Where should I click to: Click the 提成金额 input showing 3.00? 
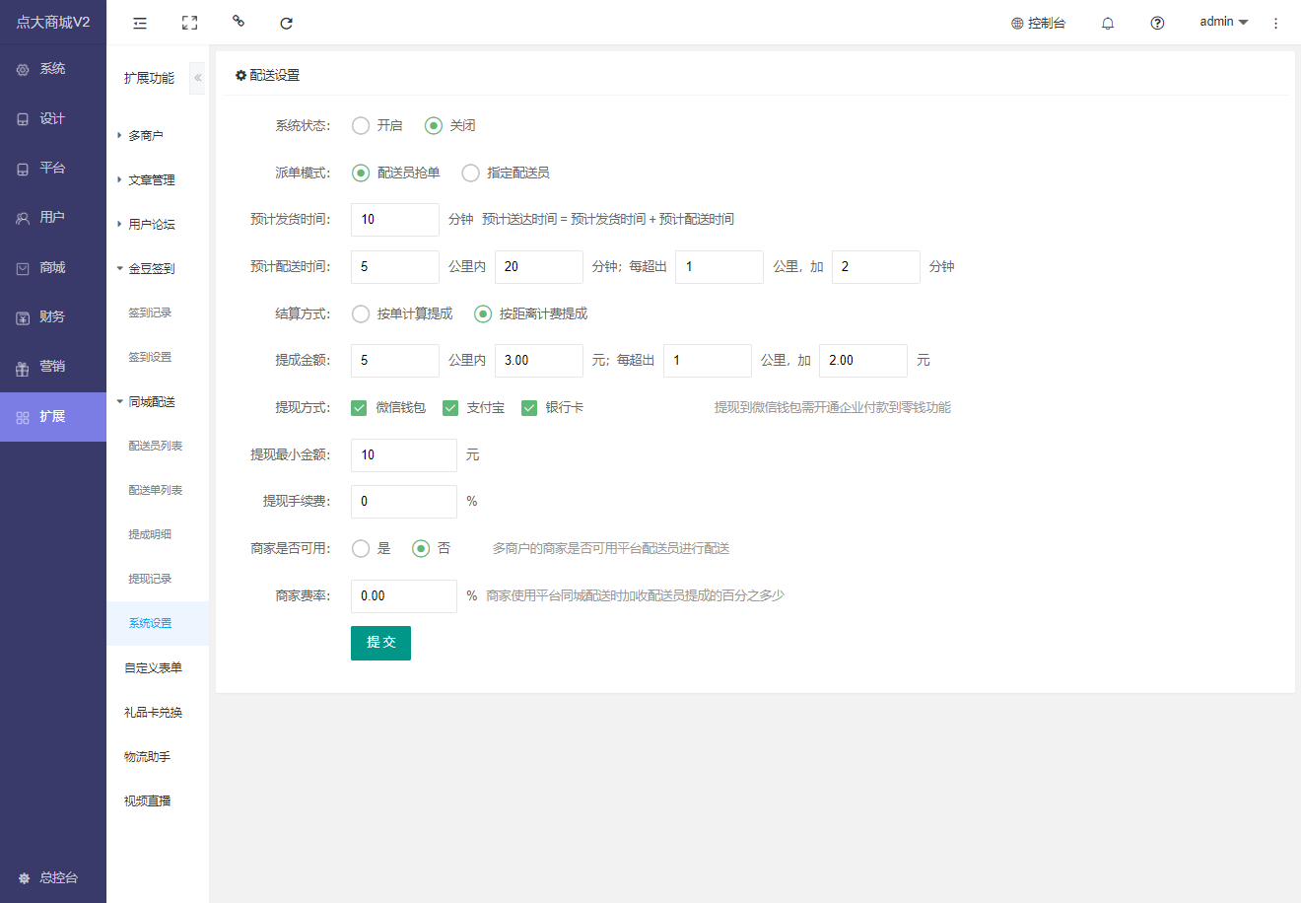[539, 361]
